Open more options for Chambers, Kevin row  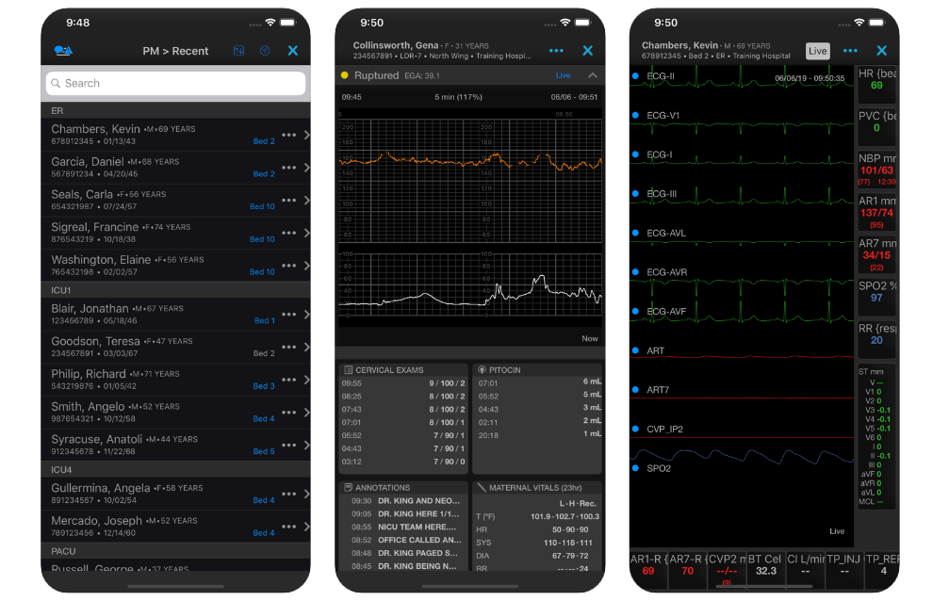(288, 135)
